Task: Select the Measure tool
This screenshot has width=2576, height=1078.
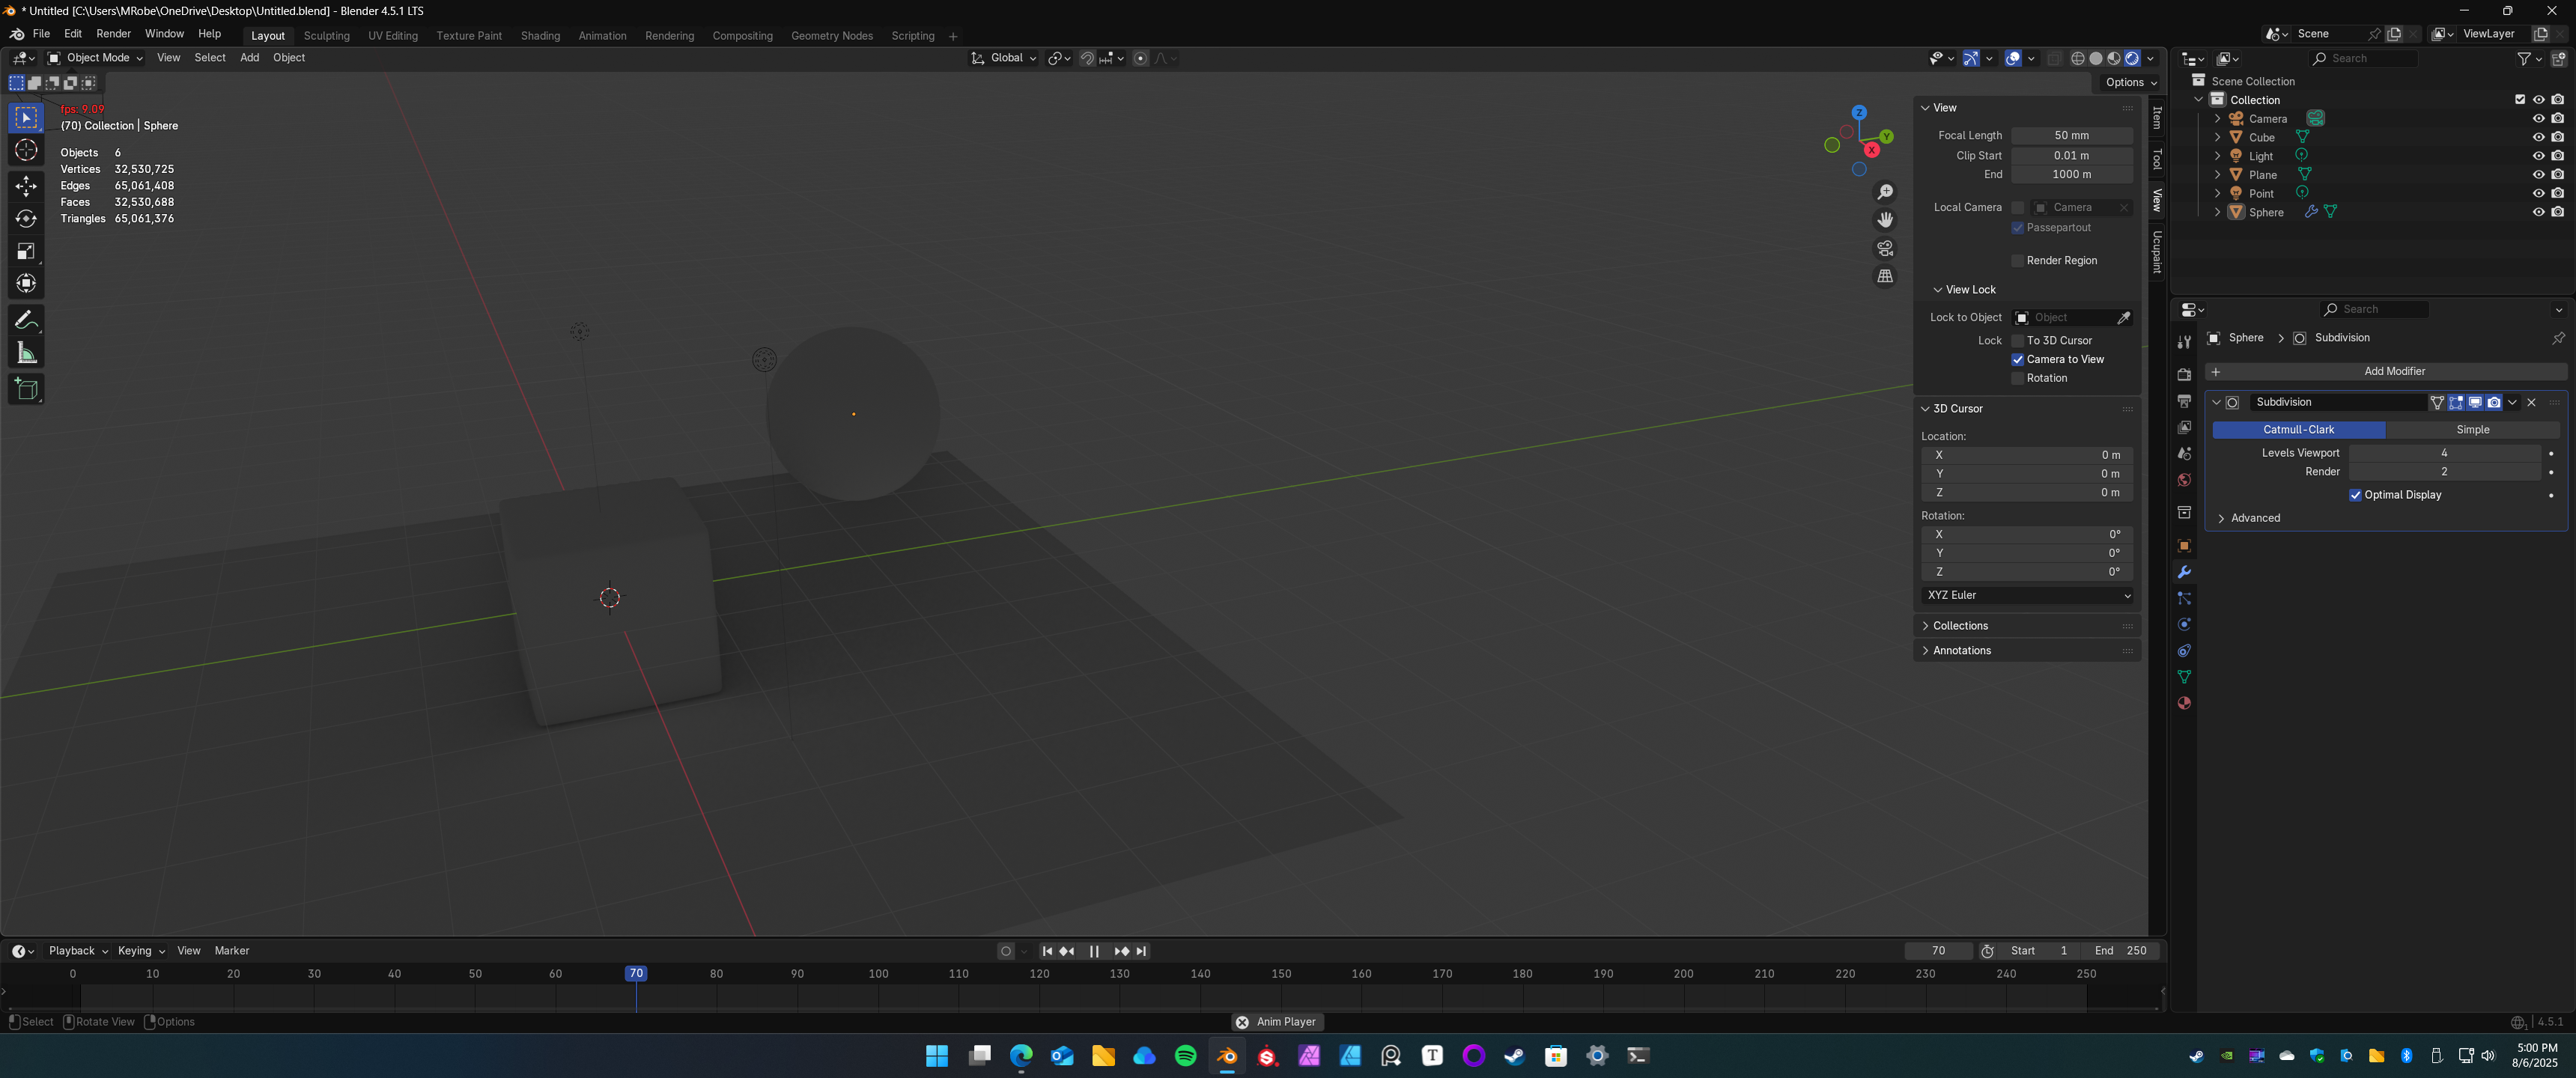Action: [26, 353]
